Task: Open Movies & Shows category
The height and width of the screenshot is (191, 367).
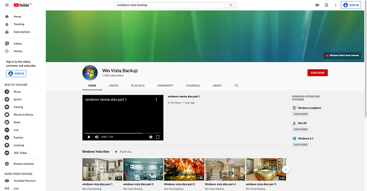Action: point(23,115)
